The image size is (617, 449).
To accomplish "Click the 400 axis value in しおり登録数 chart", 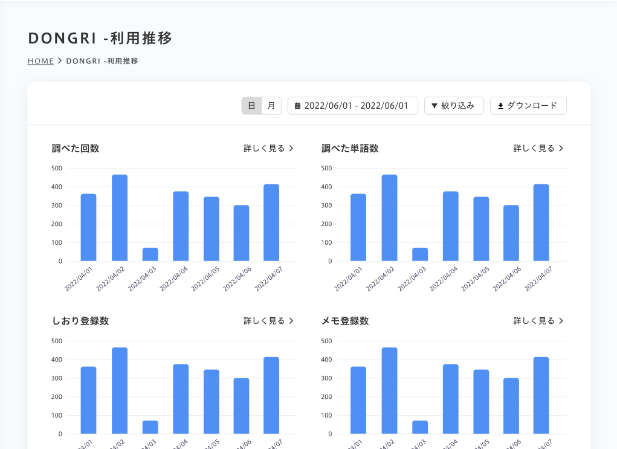I will click(x=57, y=360).
